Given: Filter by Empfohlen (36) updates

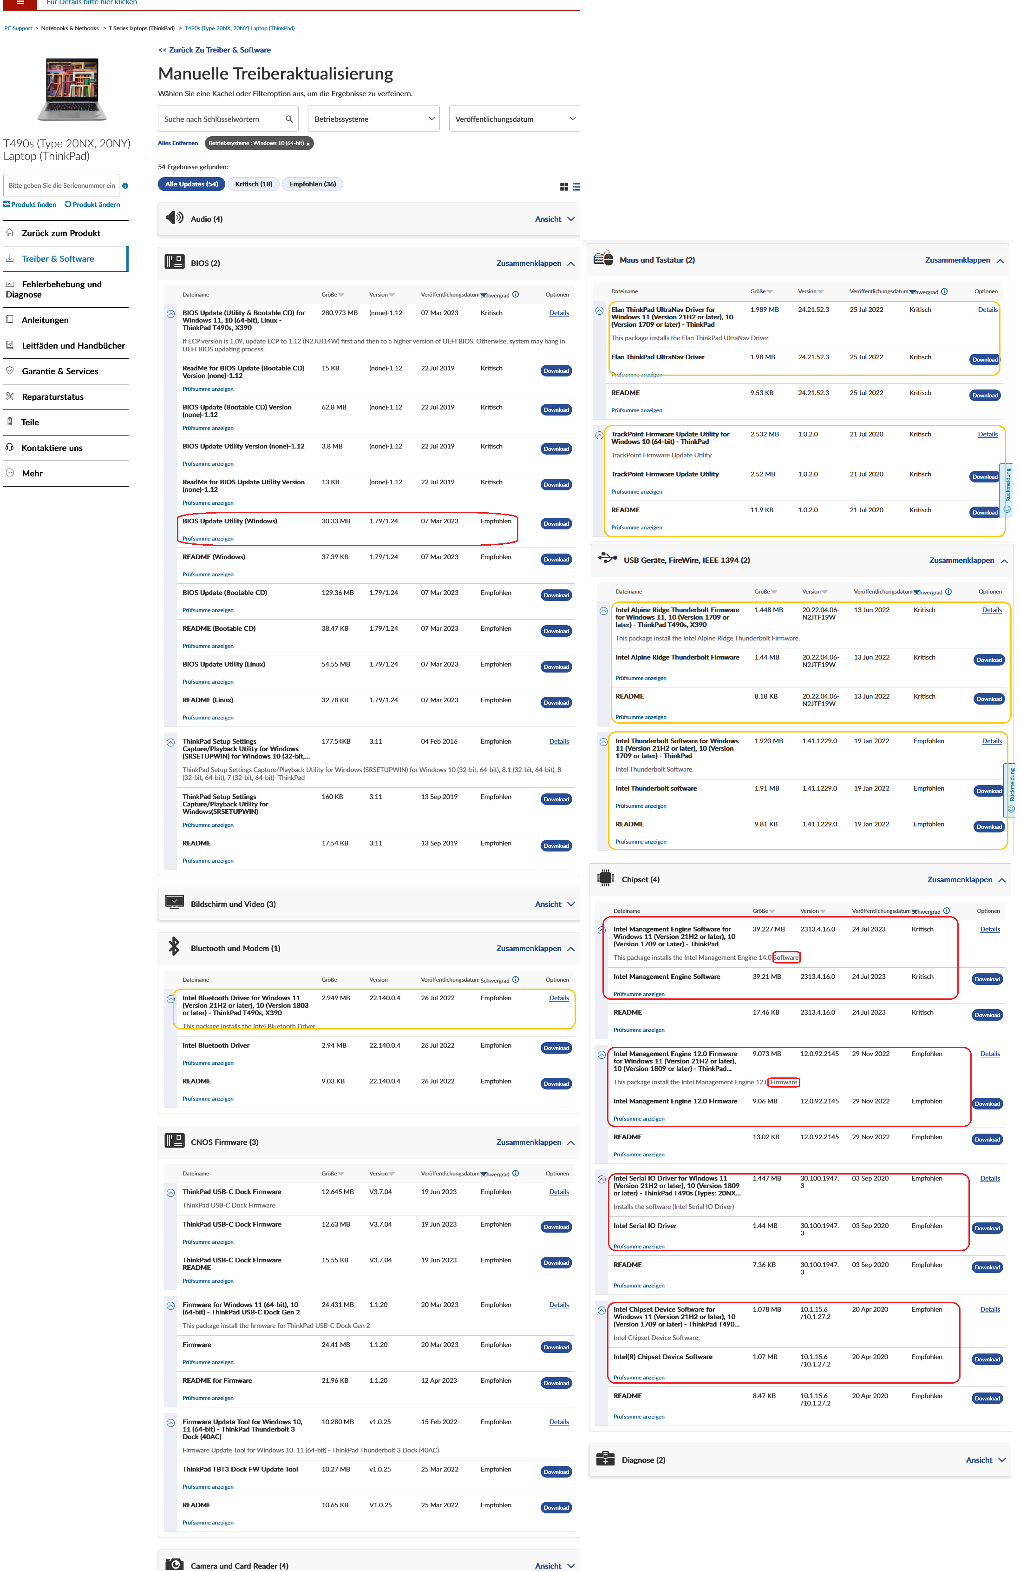Looking at the screenshot, I should pyautogui.click(x=312, y=184).
